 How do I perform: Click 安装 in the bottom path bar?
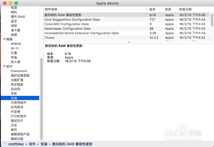pos(44,144)
